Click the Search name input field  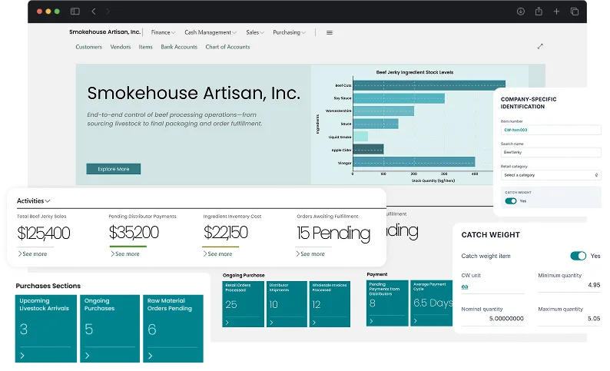[x=551, y=152]
